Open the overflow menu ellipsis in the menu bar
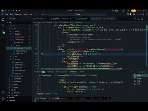 (x=35, y=14)
